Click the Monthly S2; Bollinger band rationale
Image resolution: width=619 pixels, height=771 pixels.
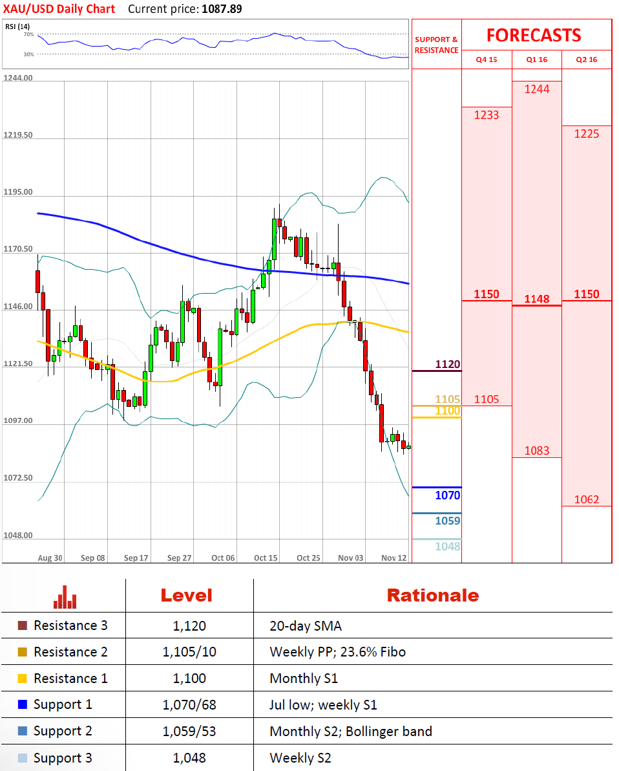351,732
